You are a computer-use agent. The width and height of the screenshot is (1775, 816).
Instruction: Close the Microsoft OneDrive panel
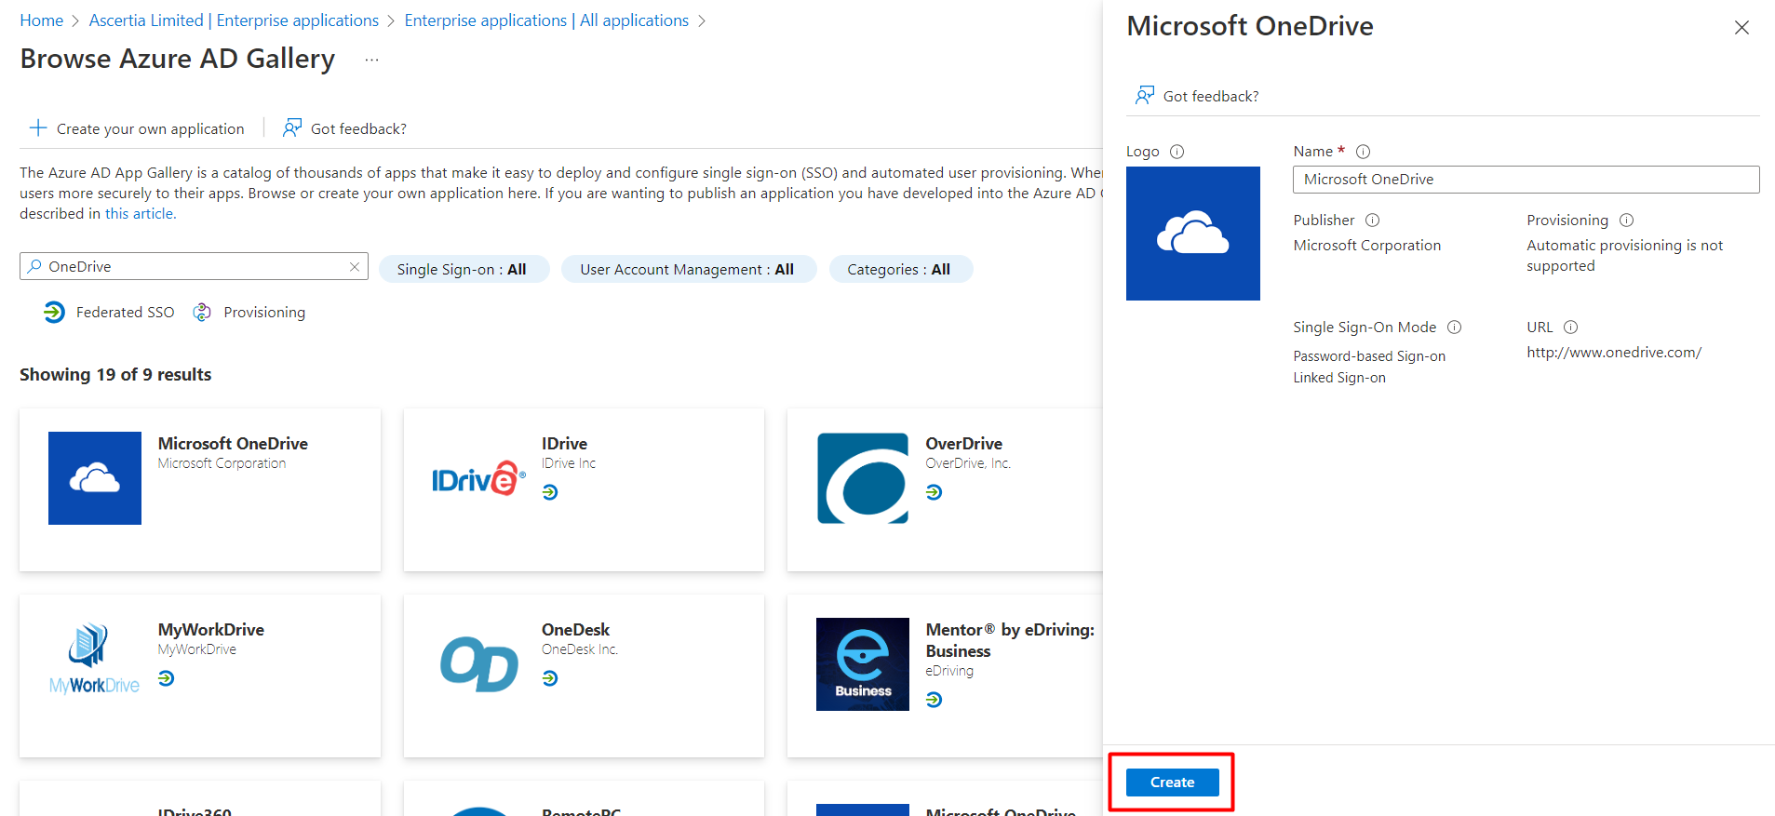click(1741, 28)
